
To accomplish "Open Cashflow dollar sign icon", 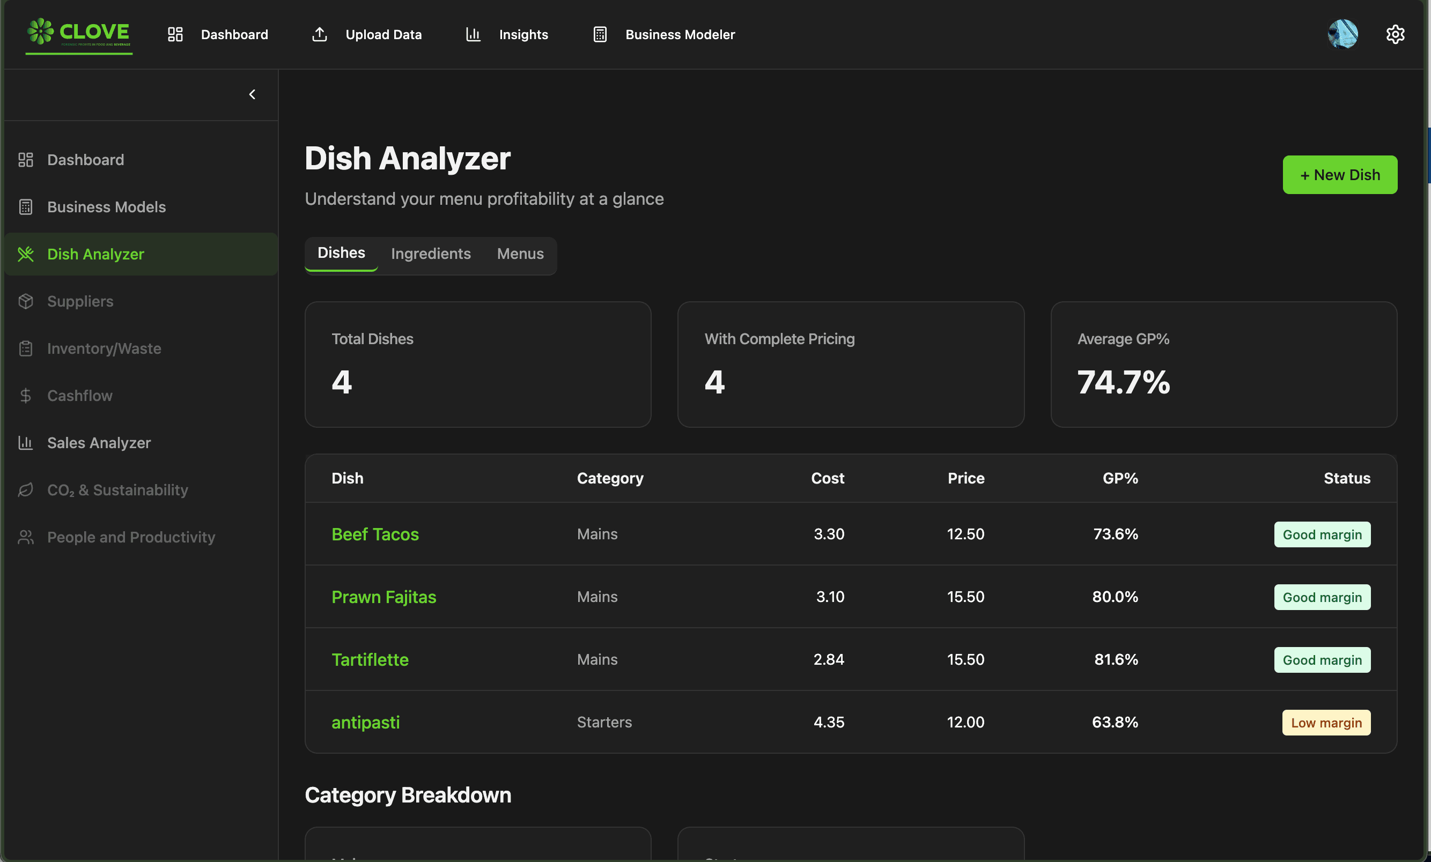I will click(26, 395).
